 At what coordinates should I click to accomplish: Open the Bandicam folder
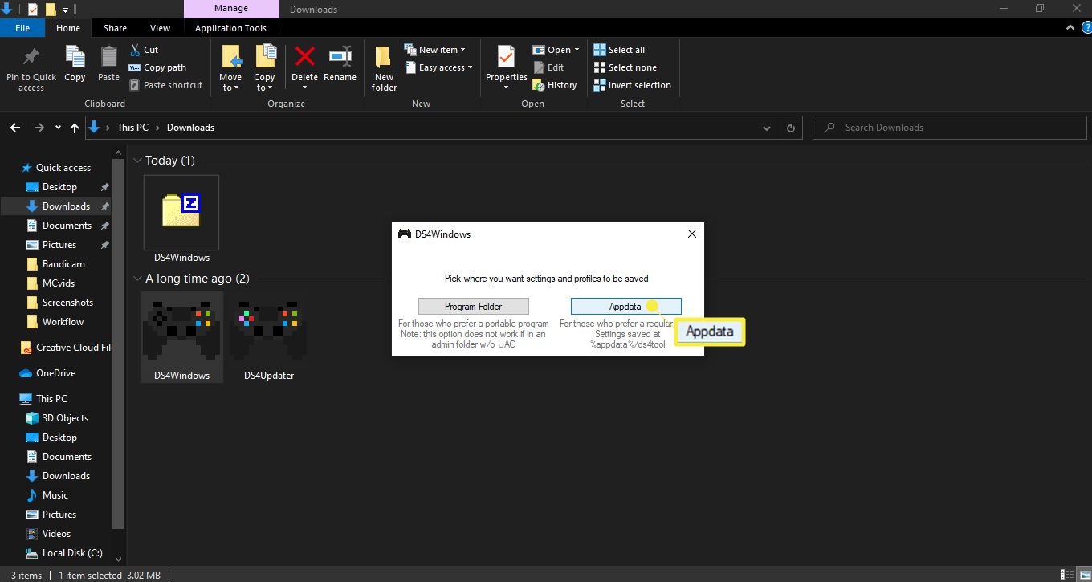[x=63, y=264]
